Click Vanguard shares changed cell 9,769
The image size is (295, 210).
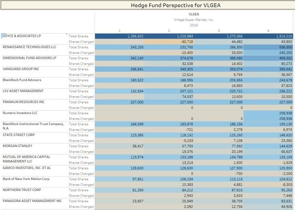pyautogui.click(x=218, y=74)
